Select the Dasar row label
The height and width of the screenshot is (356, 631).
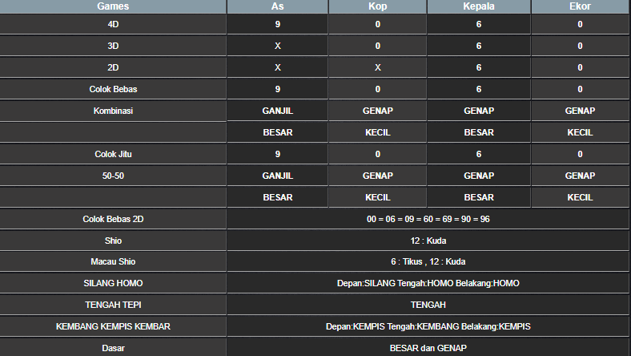coord(113,348)
